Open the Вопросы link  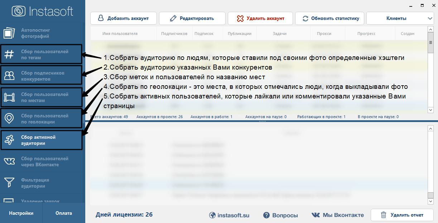click(x=281, y=215)
